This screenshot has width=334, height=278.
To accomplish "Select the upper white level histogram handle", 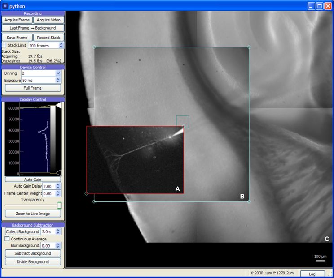I will tap(58, 105).
